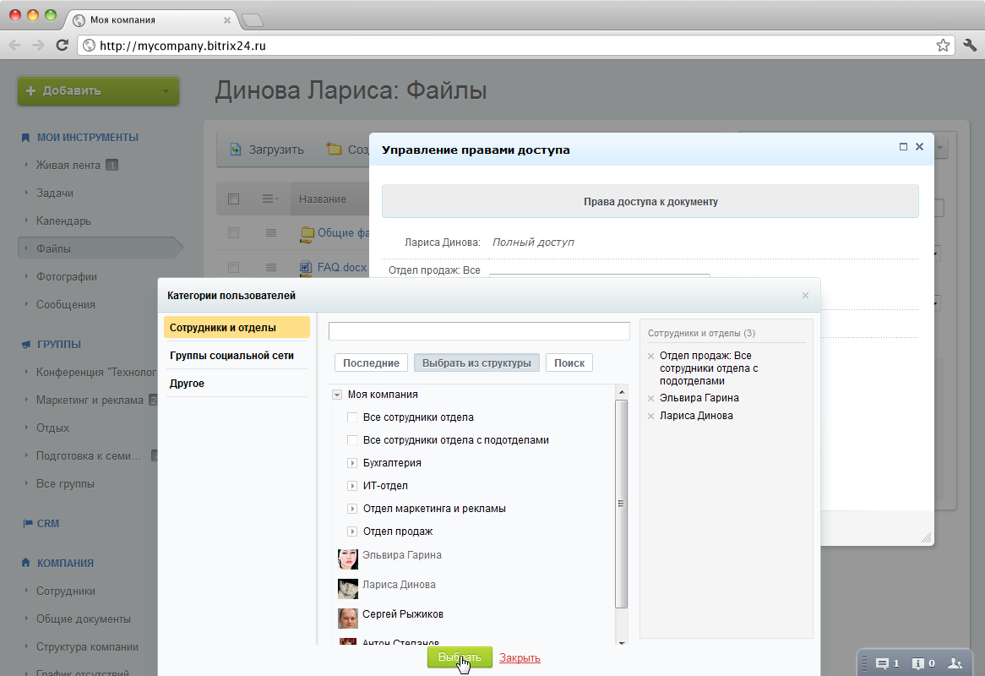Remove Эльвира Гарина from the selected list

pyautogui.click(x=650, y=398)
